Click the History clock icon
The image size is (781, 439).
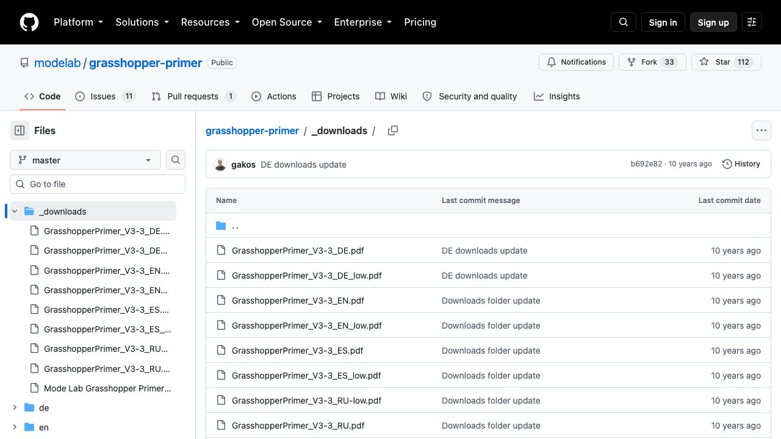point(727,164)
